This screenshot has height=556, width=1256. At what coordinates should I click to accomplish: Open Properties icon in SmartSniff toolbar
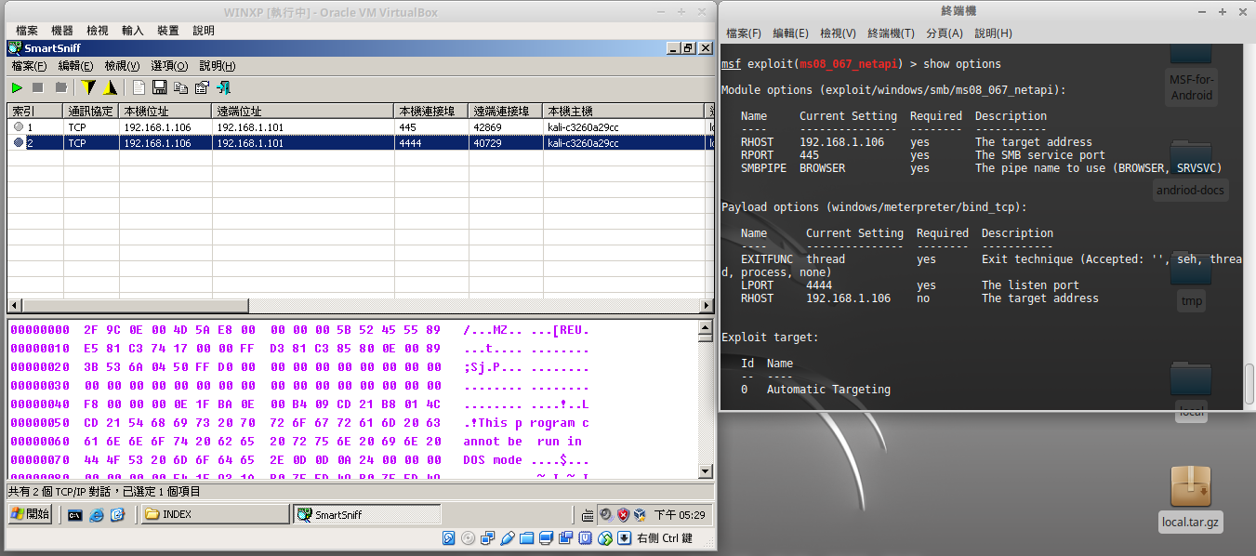pyautogui.click(x=202, y=87)
